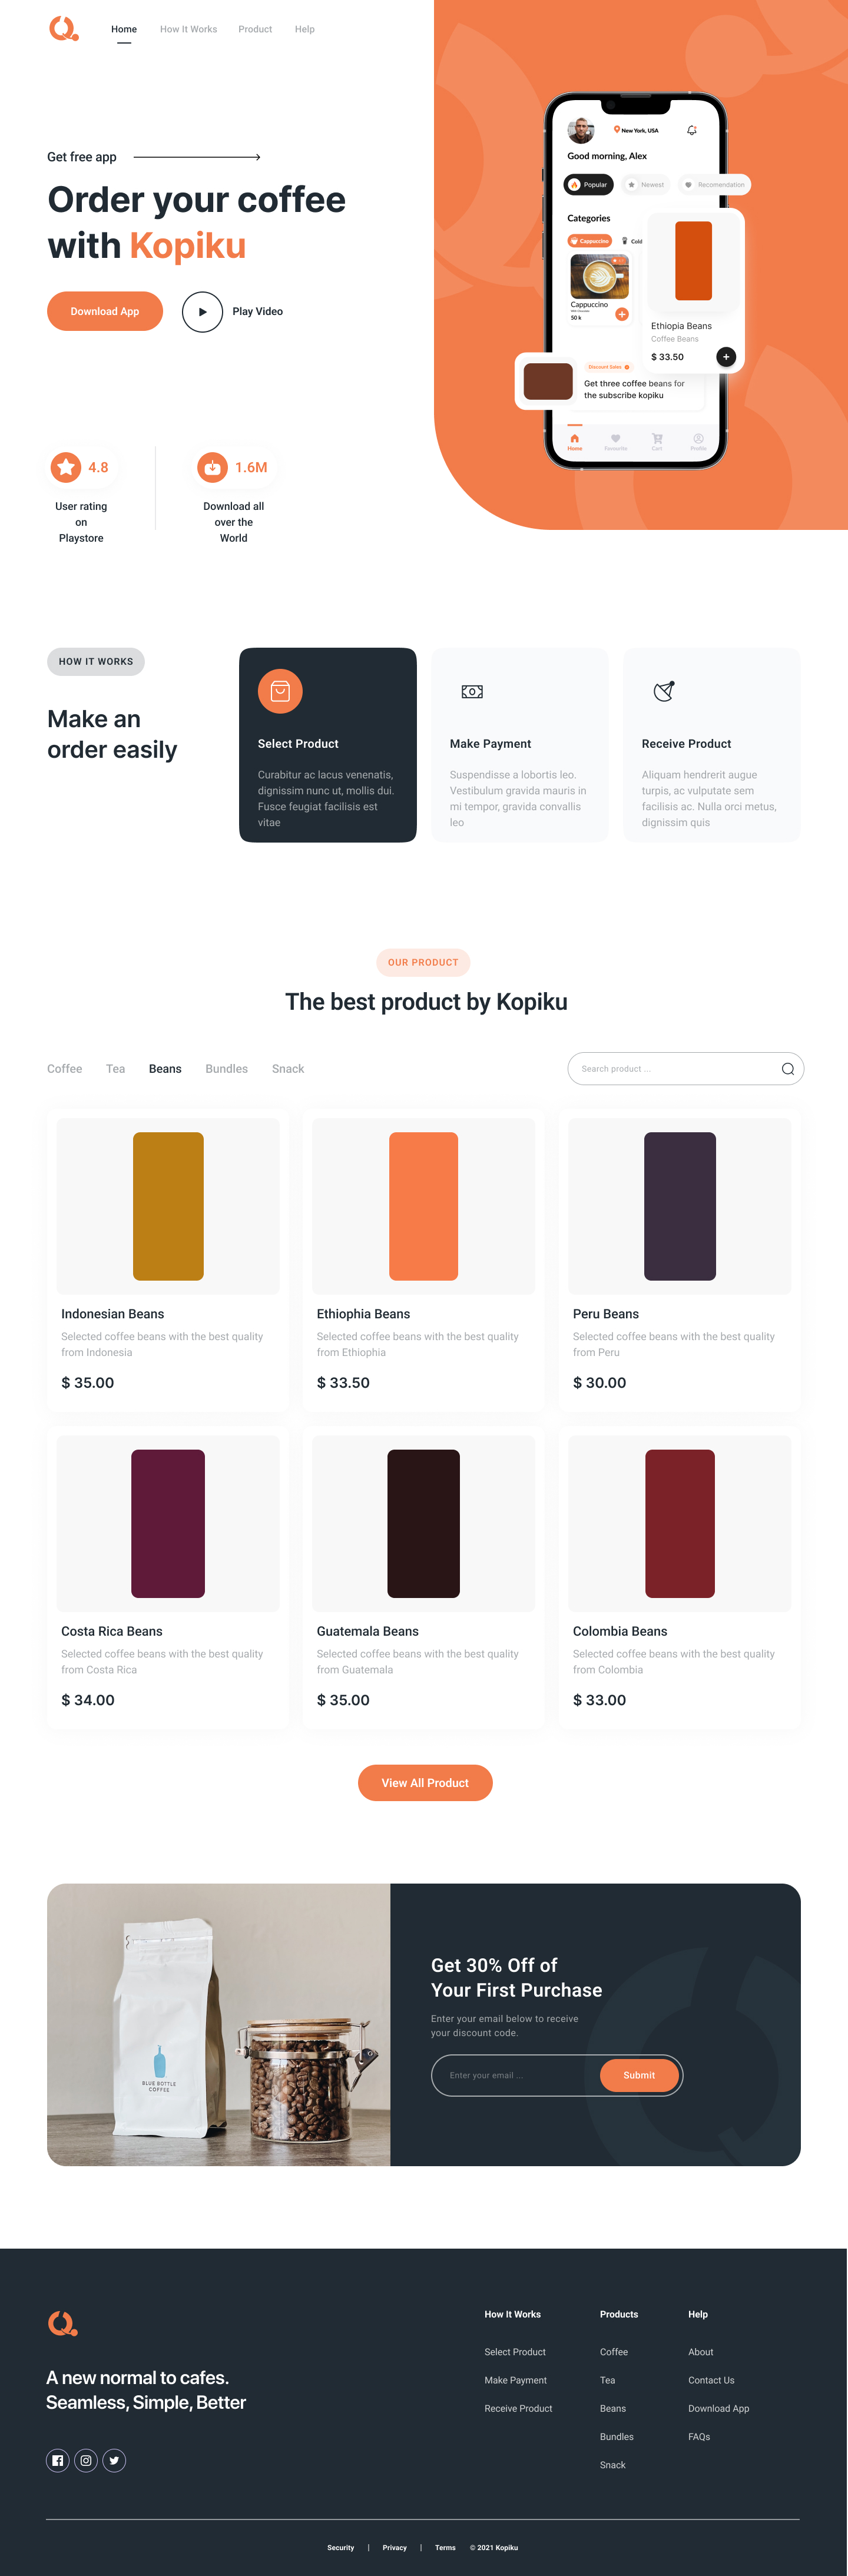The height and width of the screenshot is (2576, 848).
Task: Open the How It Works nav item
Action: coord(188,29)
